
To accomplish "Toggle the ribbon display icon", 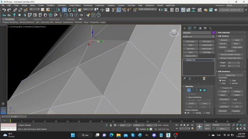I will (x=183, y=10).
